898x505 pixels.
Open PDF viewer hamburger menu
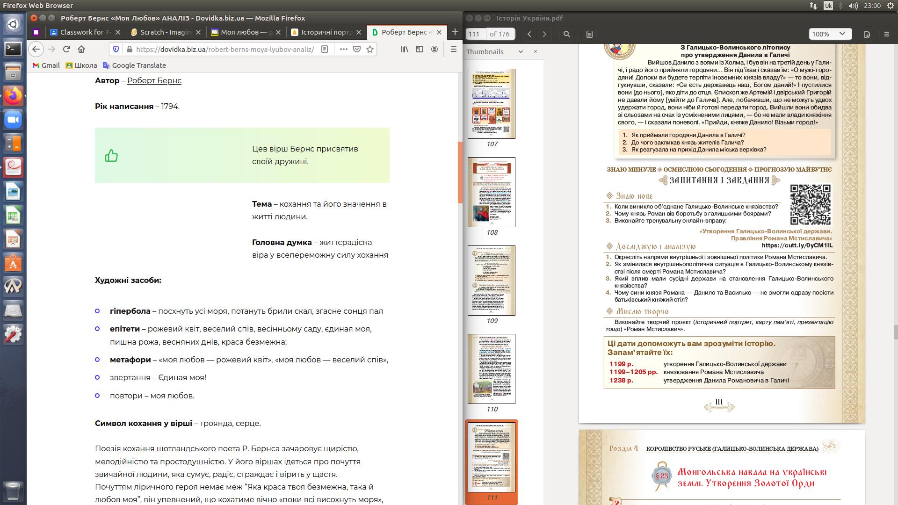click(x=887, y=34)
